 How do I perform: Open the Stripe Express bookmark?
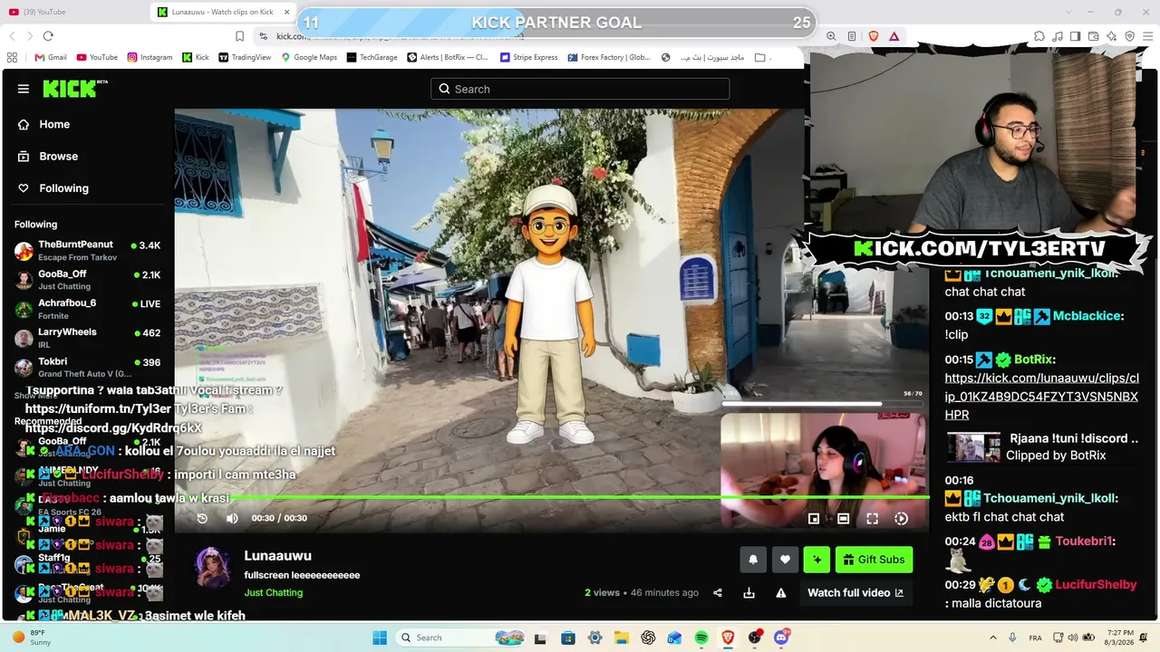coord(529,57)
